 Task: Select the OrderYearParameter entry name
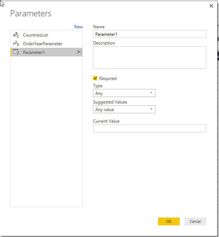coord(42,44)
